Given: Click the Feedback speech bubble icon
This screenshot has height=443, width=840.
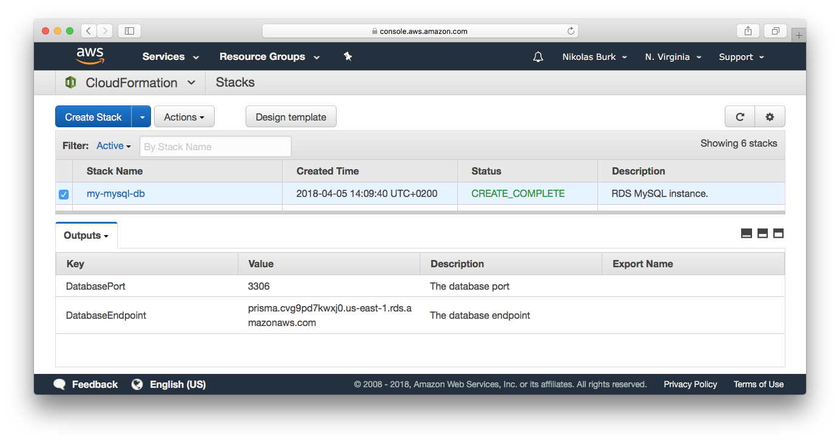Looking at the screenshot, I should [59, 384].
